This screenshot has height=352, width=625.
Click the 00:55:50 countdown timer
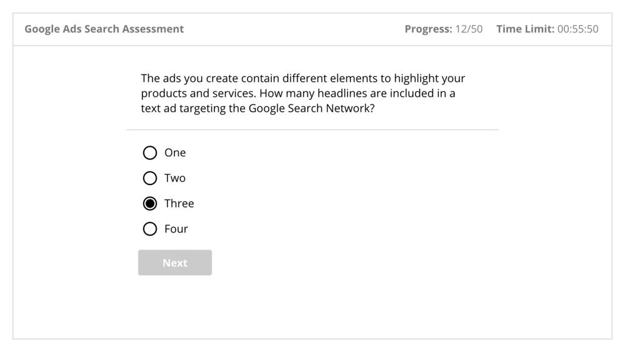point(577,29)
